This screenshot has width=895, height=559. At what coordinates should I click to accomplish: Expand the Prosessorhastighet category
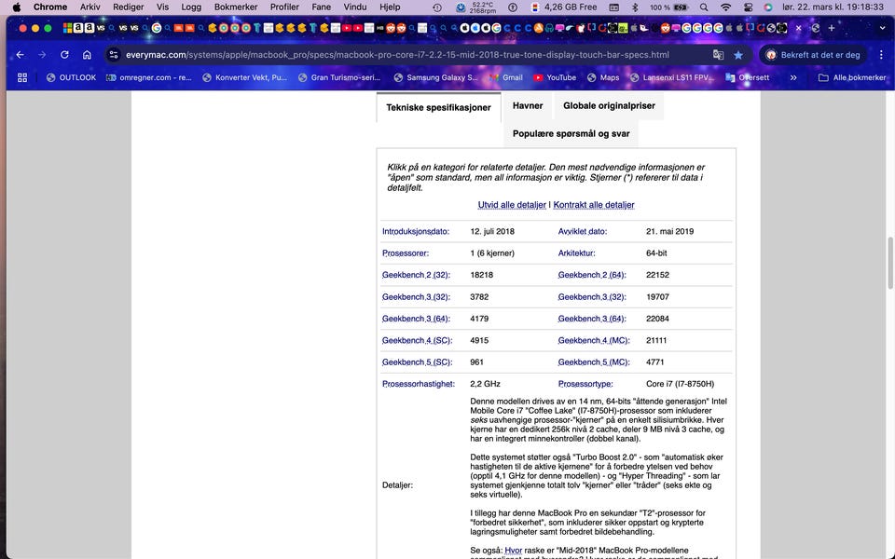click(x=419, y=384)
